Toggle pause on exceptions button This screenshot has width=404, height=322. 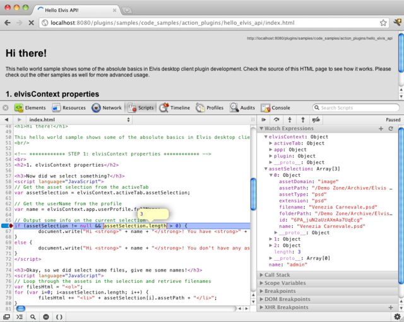(46, 317)
